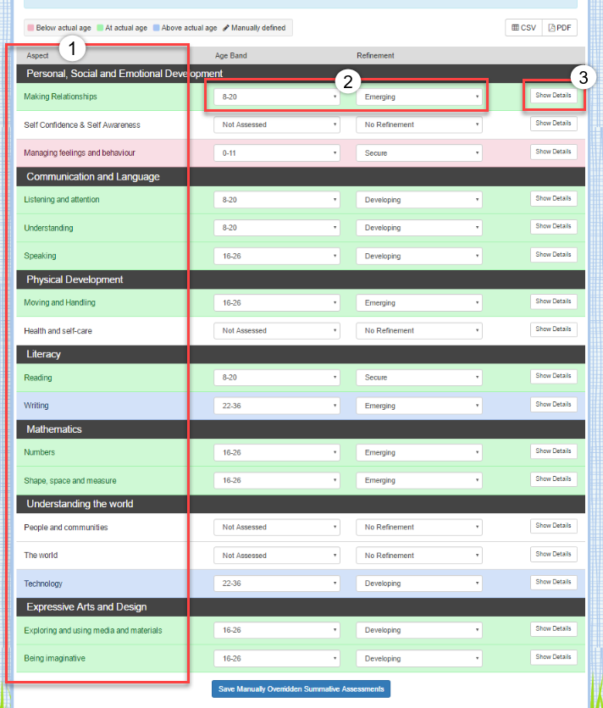Open Age Band dropdown for Numbers
603x708 pixels.
[x=277, y=452]
